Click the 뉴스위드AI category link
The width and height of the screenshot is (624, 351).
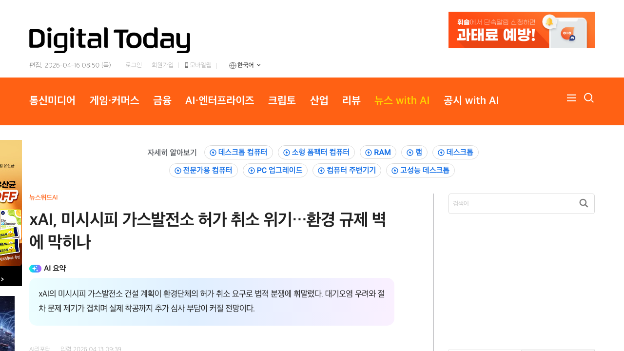pos(43,197)
